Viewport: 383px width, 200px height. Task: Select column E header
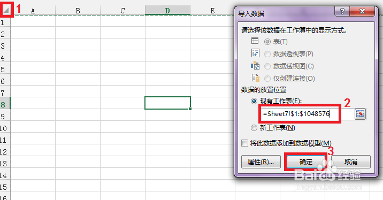tap(212, 11)
